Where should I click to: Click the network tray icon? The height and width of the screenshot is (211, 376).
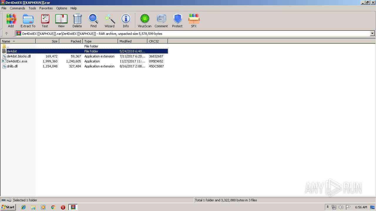click(x=334, y=207)
